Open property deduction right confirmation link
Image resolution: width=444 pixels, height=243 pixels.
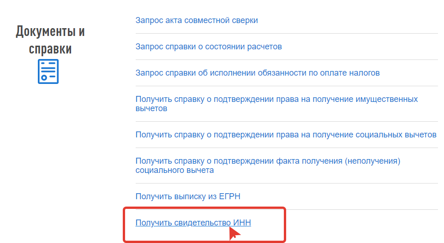(276, 104)
